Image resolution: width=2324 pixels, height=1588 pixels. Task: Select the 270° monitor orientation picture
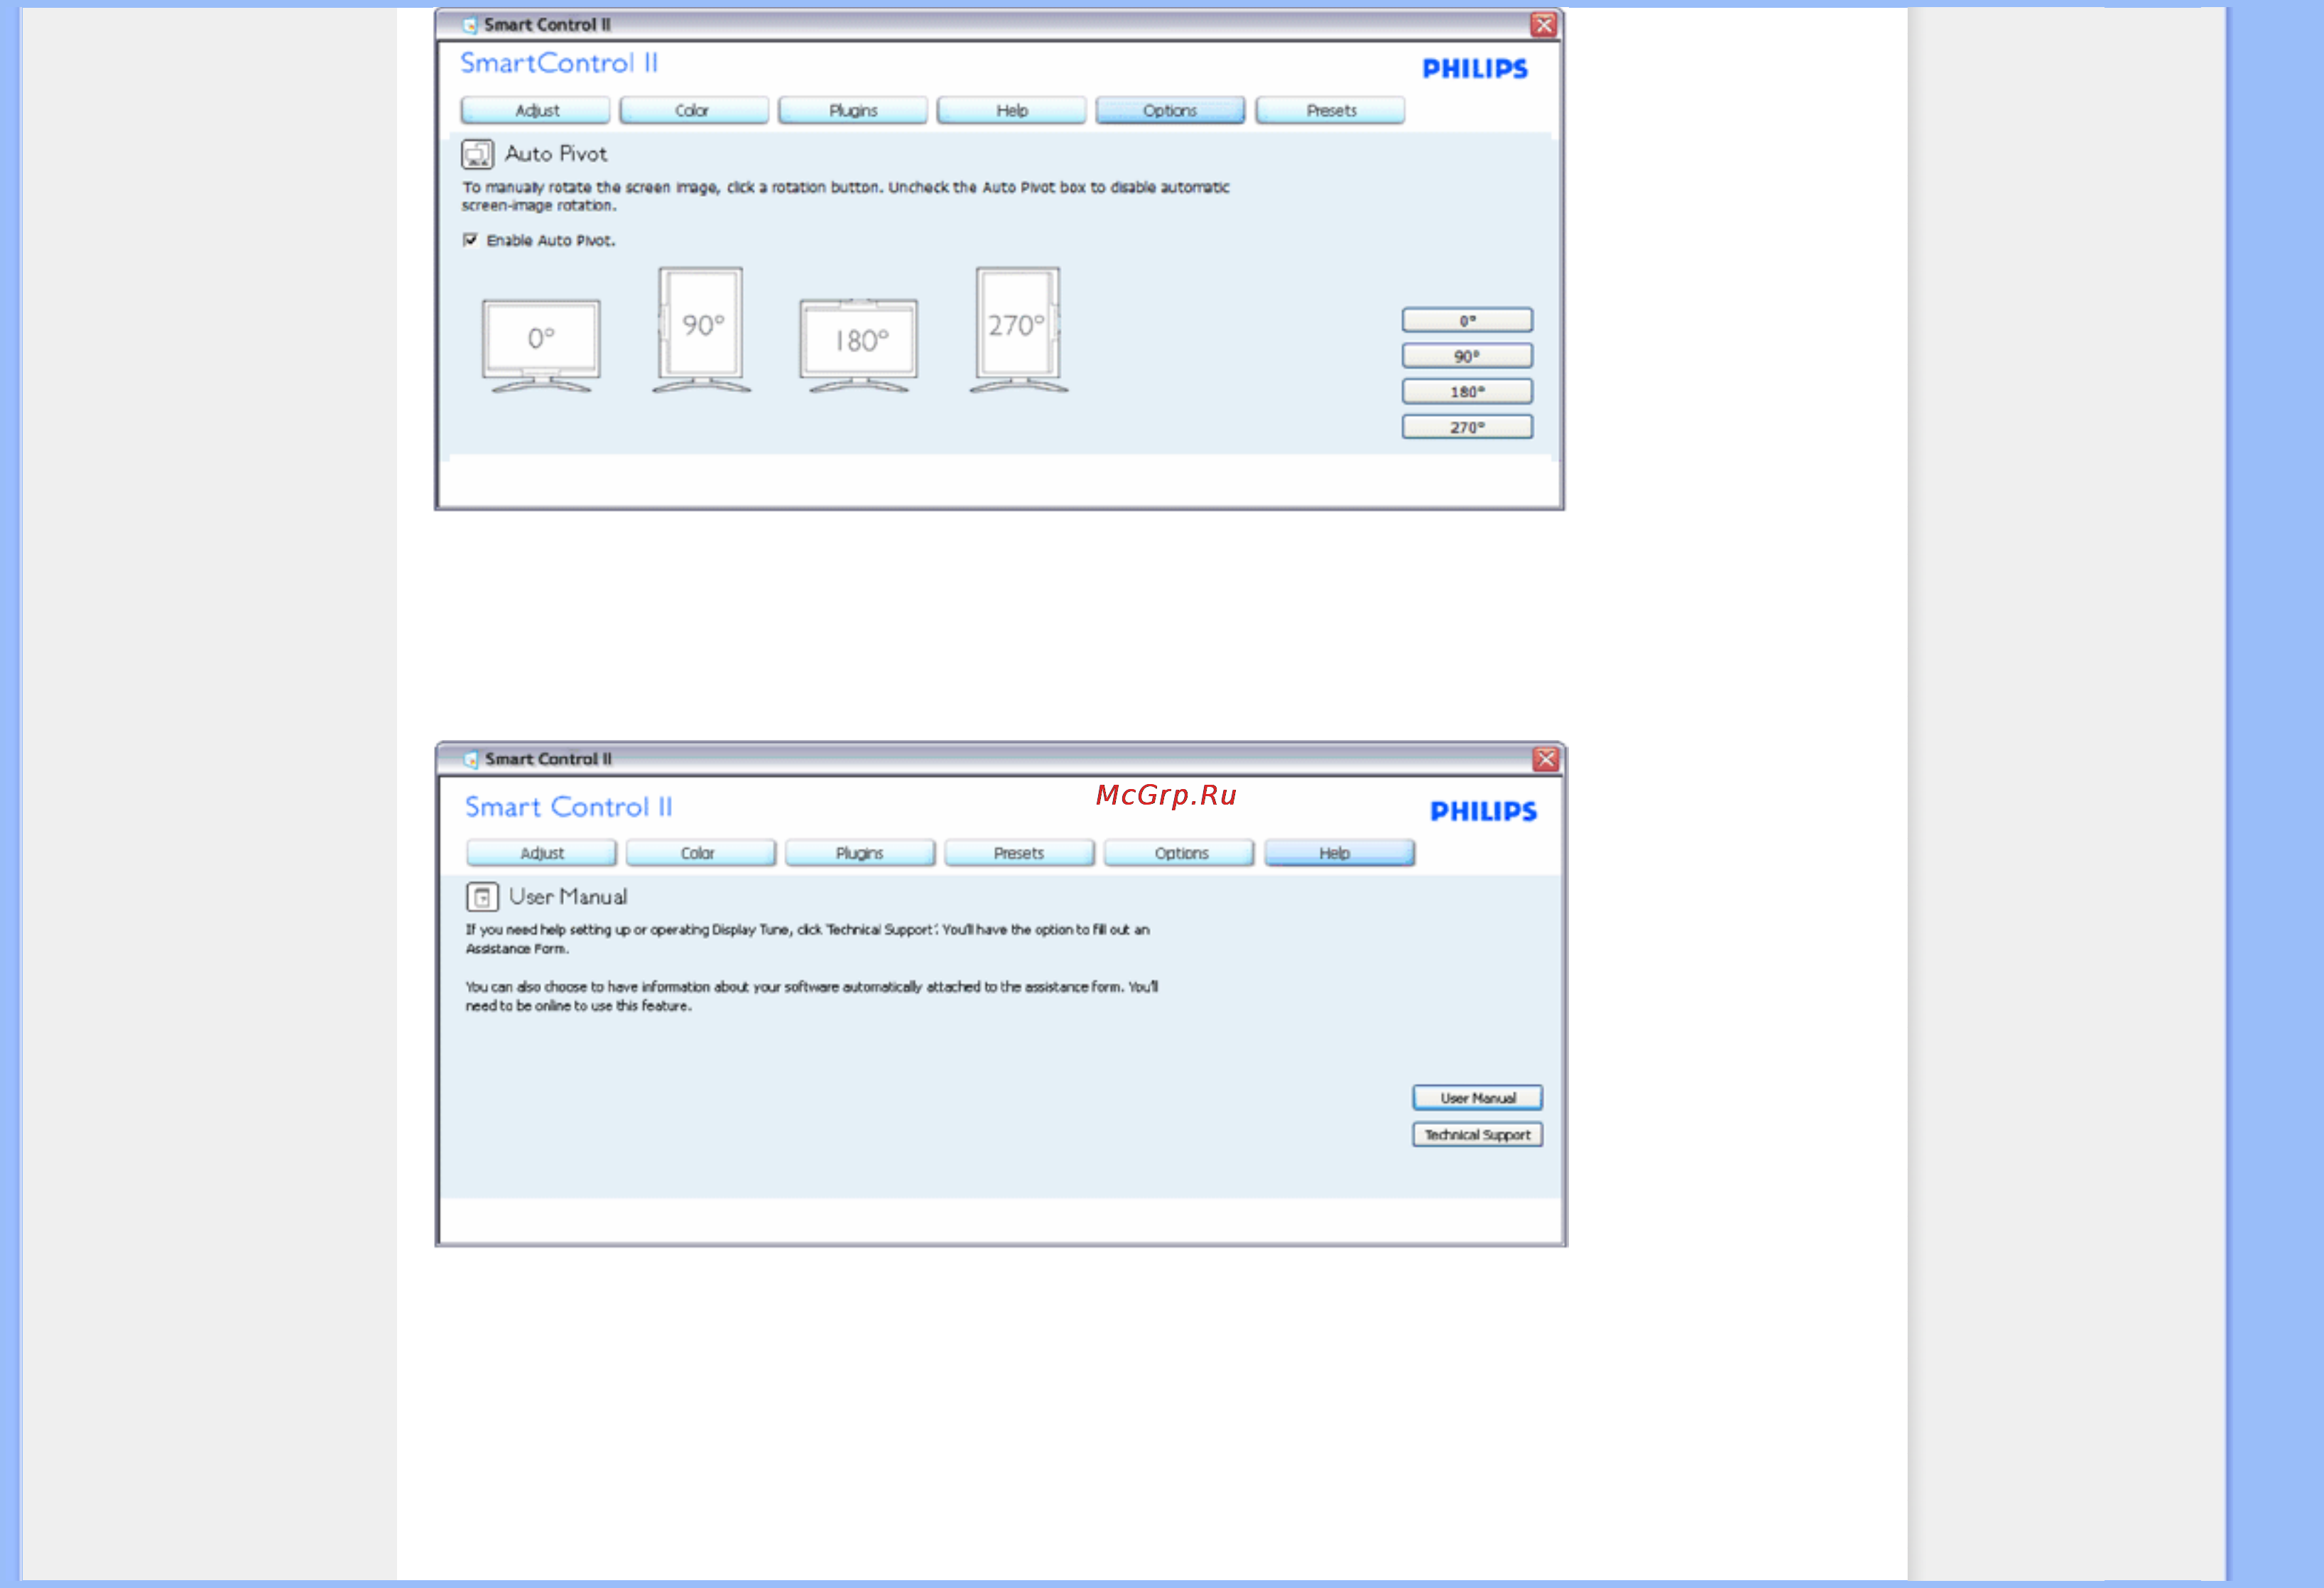(1018, 330)
